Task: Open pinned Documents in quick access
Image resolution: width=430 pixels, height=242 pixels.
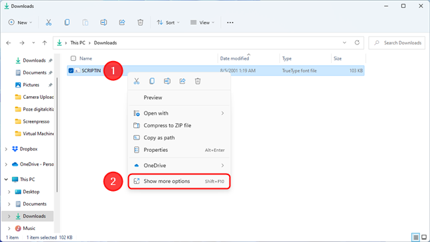Action: (31, 73)
